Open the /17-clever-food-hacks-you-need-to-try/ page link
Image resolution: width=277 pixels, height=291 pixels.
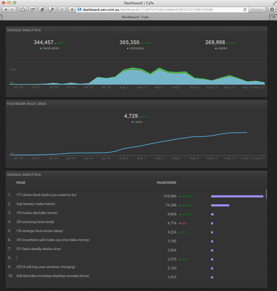[46, 195]
